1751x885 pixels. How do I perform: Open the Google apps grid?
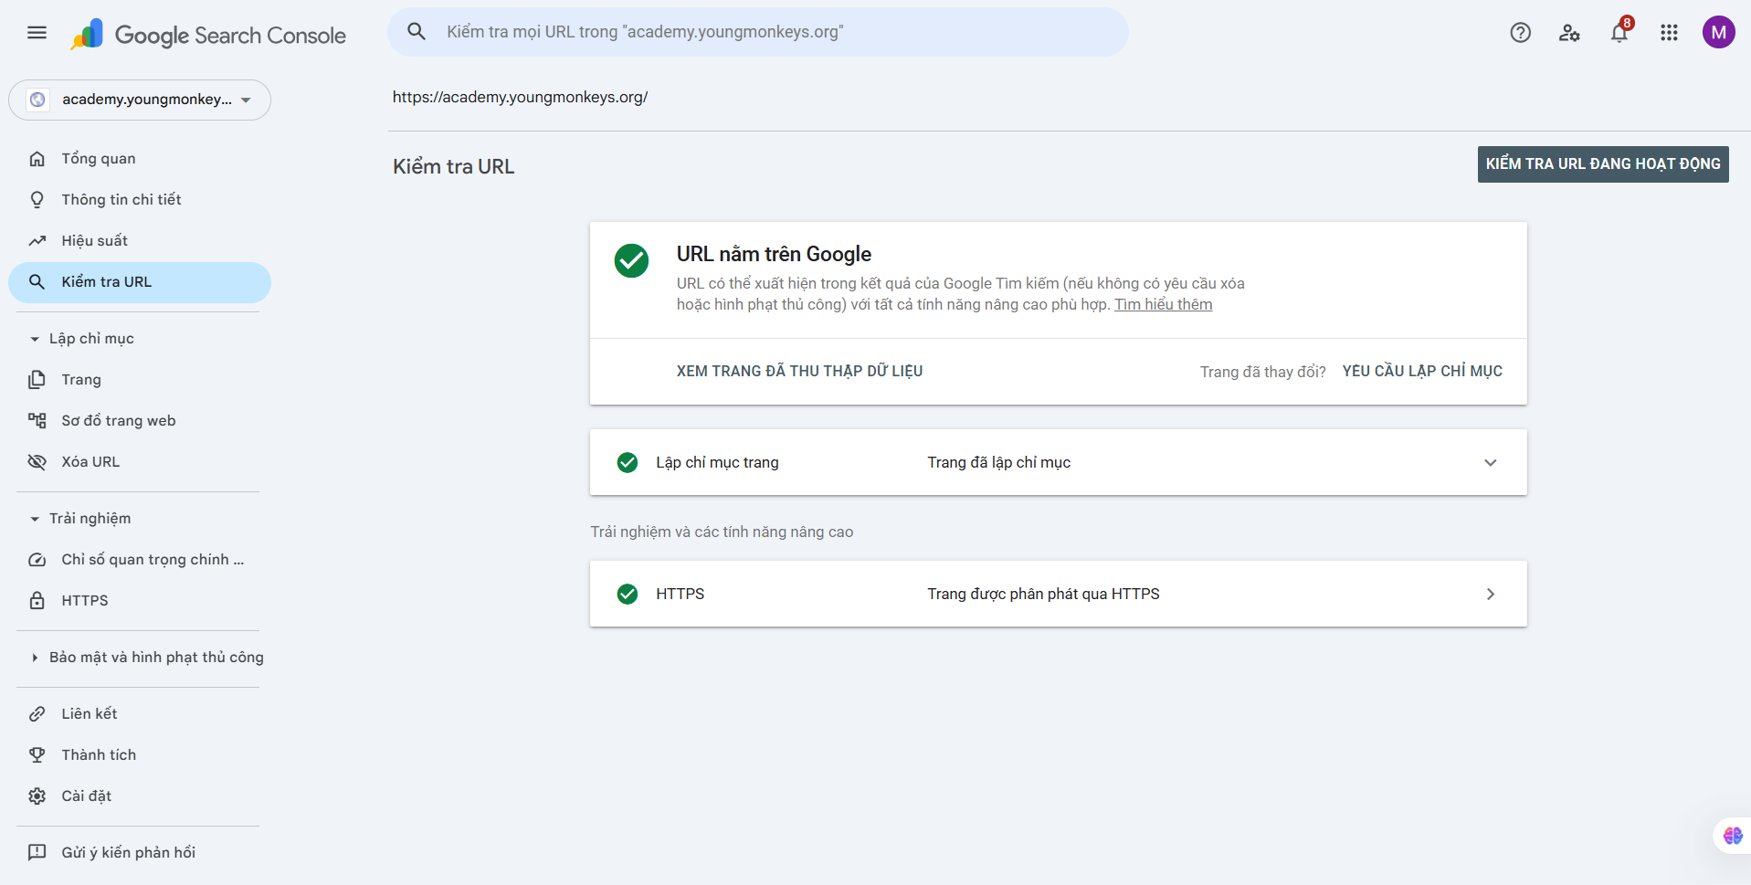coord(1669,33)
